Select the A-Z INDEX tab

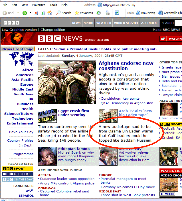[149, 23]
